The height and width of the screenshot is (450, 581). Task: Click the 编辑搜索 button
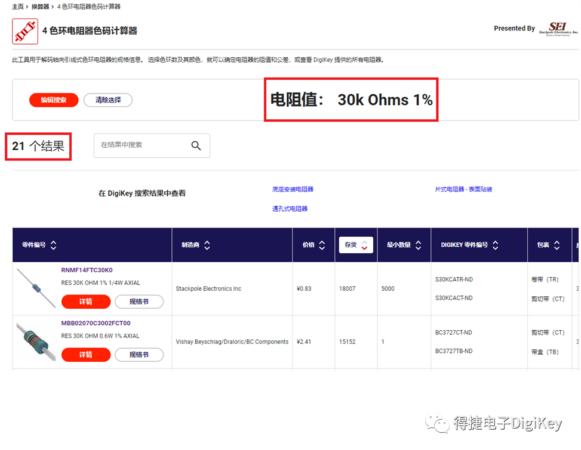54,100
